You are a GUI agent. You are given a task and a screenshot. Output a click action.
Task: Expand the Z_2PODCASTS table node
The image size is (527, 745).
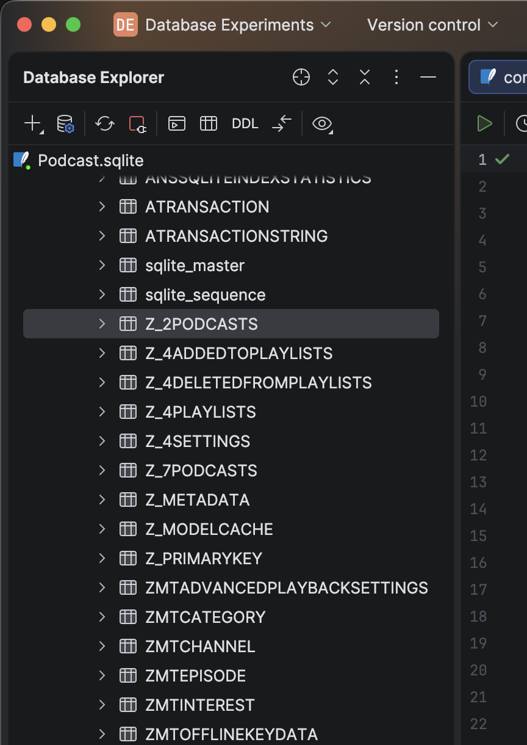coord(102,324)
